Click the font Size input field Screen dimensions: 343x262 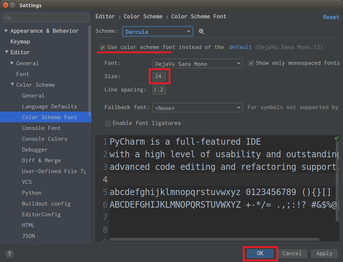pos(159,77)
